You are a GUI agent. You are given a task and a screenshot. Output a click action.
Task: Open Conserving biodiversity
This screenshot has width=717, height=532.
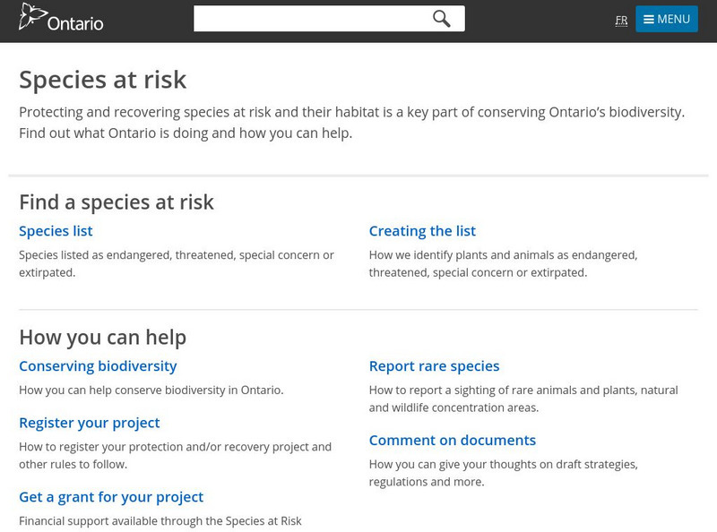(x=98, y=365)
